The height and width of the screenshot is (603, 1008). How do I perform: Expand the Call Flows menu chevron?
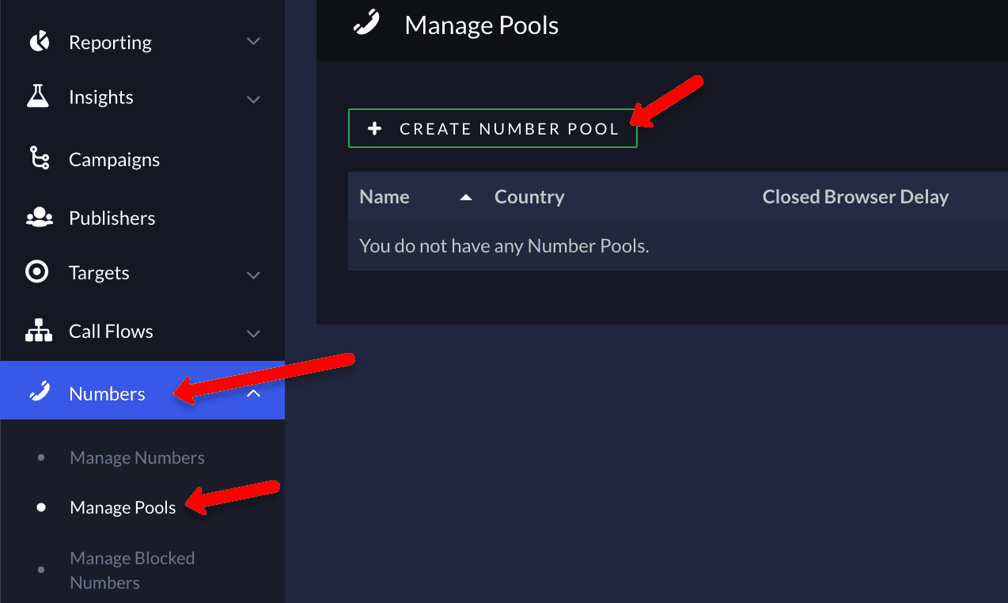(253, 334)
